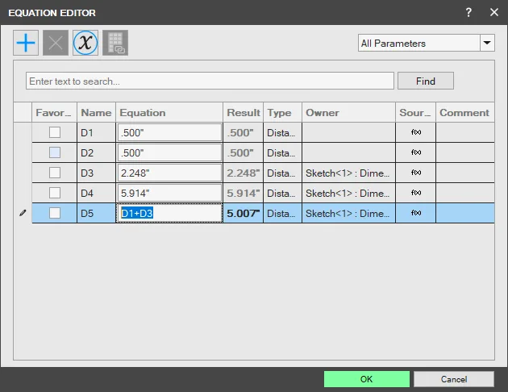Open the help question mark icon
The height and width of the screenshot is (392, 508).
468,12
